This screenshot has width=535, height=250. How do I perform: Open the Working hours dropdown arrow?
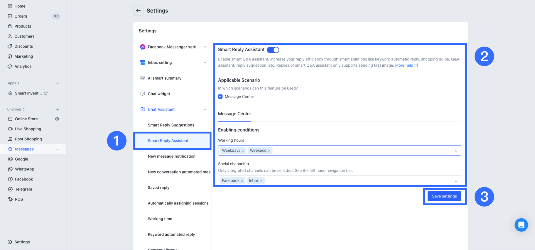click(x=456, y=151)
